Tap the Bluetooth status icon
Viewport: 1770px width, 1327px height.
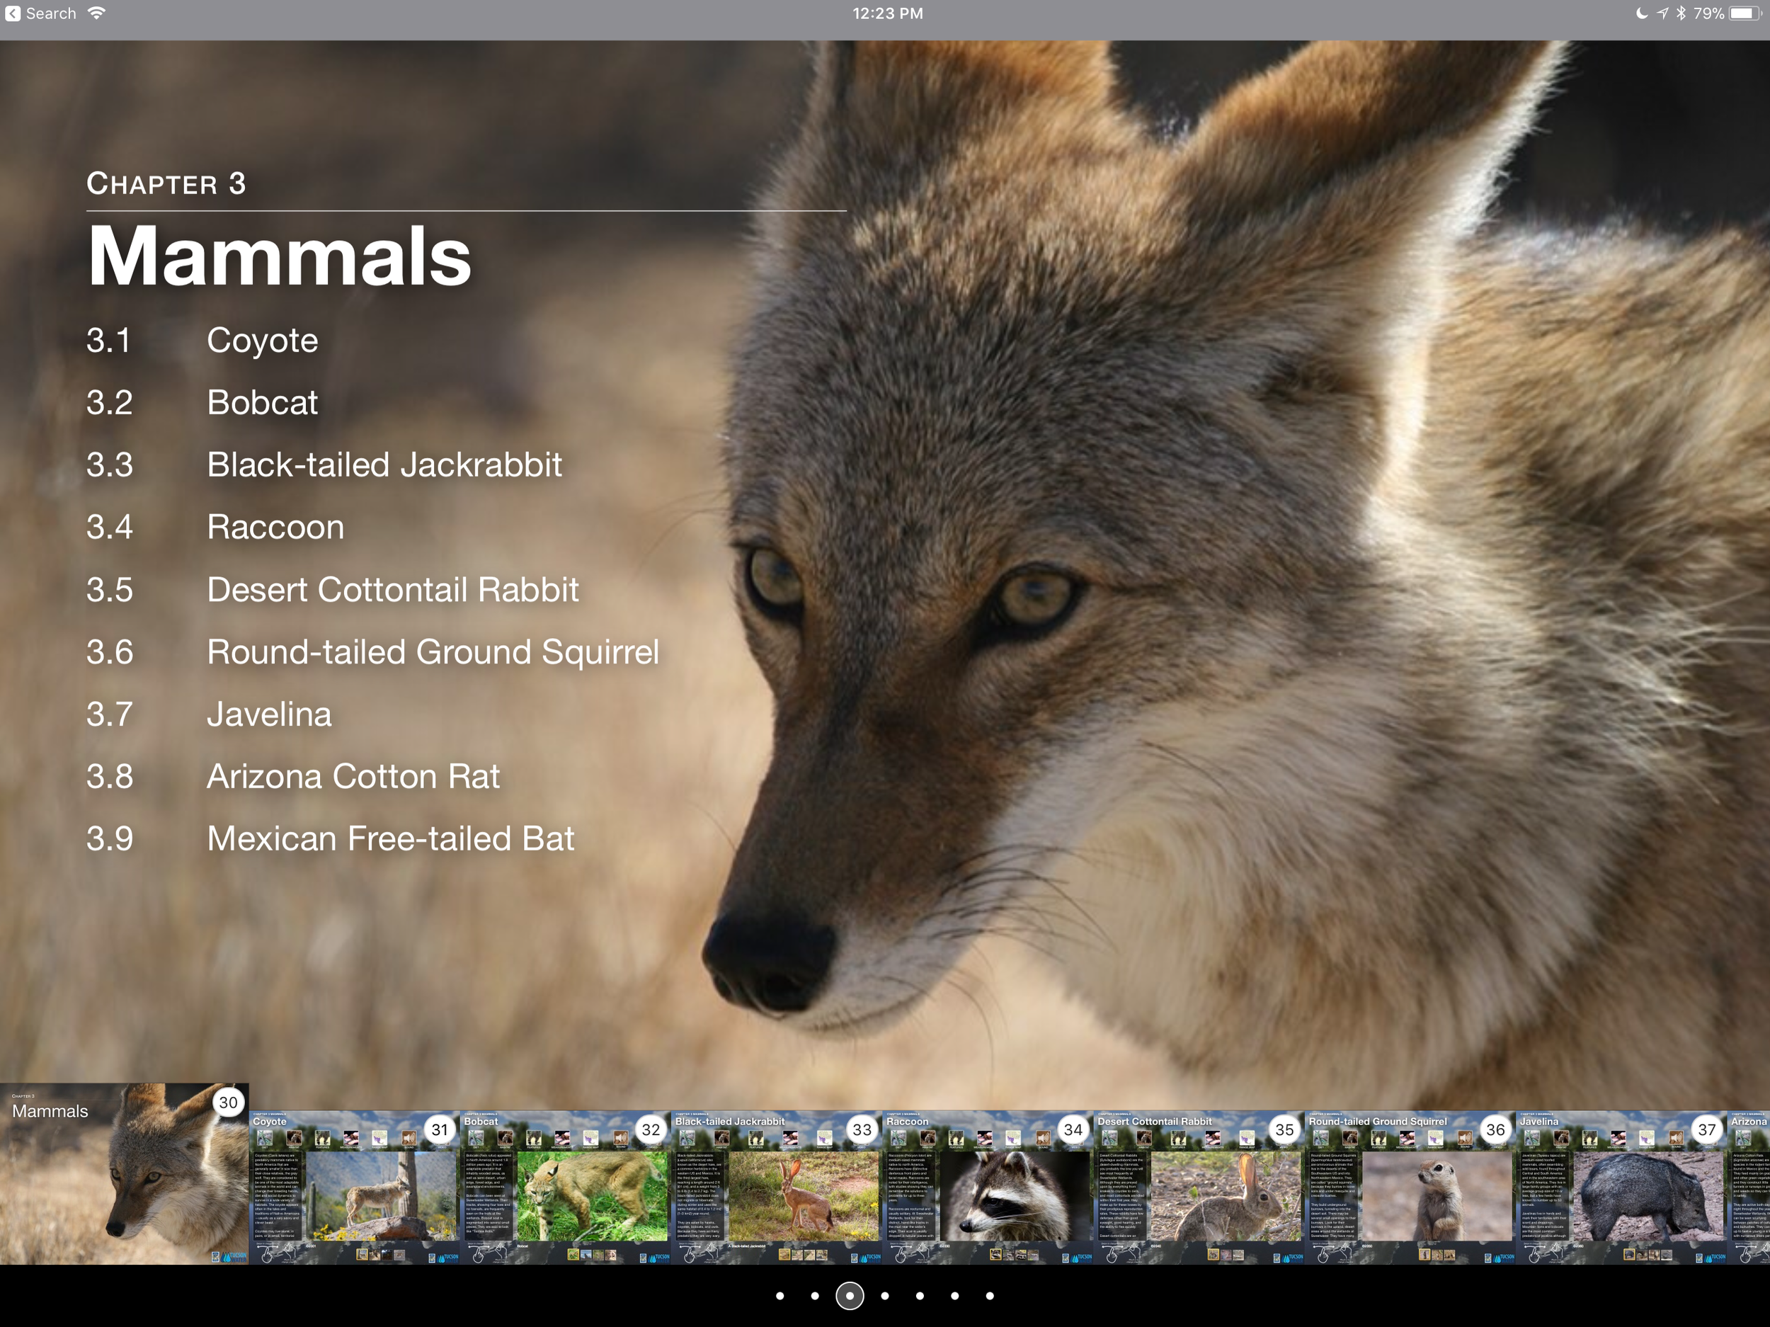1681,13
